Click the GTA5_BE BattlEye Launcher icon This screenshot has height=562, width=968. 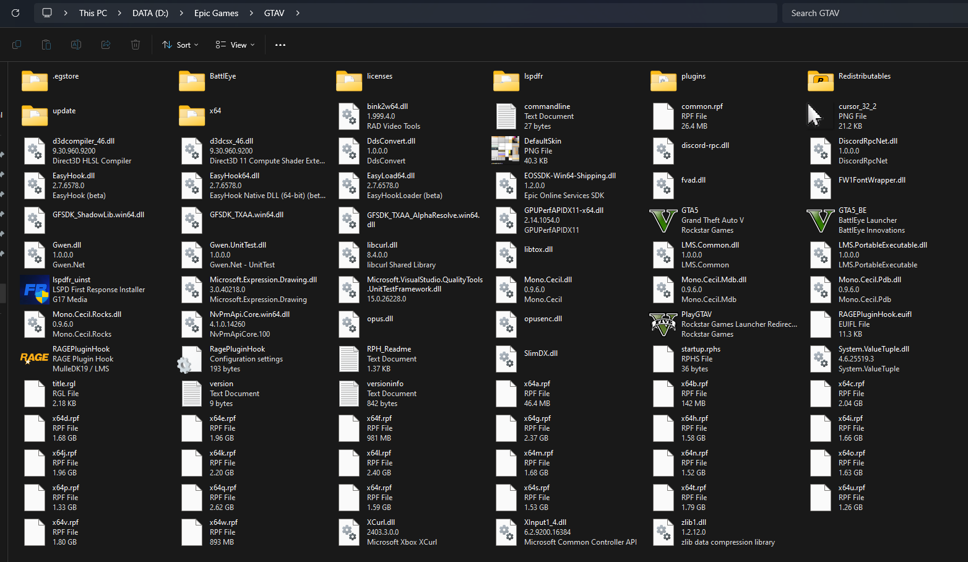[821, 220]
